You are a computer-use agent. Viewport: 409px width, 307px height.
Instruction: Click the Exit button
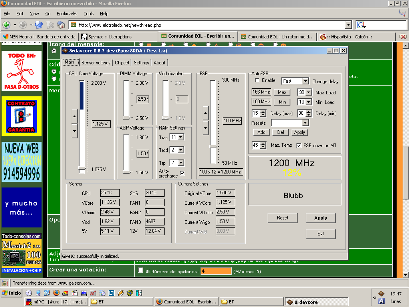[320, 234]
